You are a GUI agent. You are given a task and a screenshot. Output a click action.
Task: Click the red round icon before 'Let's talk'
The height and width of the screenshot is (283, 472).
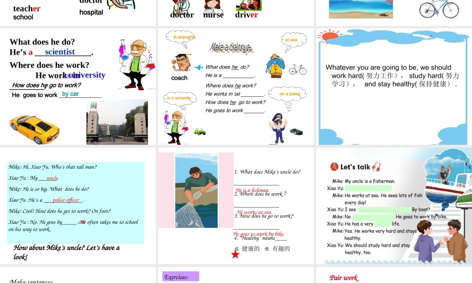click(x=334, y=166)
